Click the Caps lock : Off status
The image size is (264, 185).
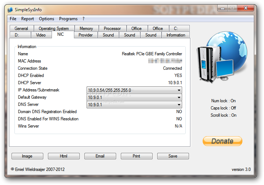(x=223, y=108)
